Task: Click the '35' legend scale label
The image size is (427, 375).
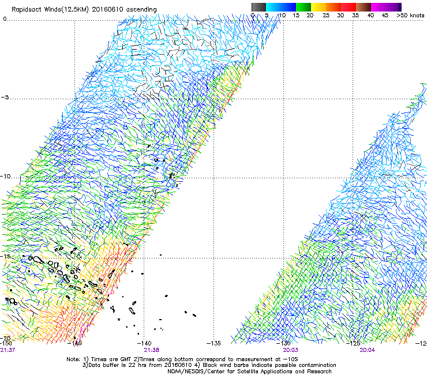Action: 355,16
